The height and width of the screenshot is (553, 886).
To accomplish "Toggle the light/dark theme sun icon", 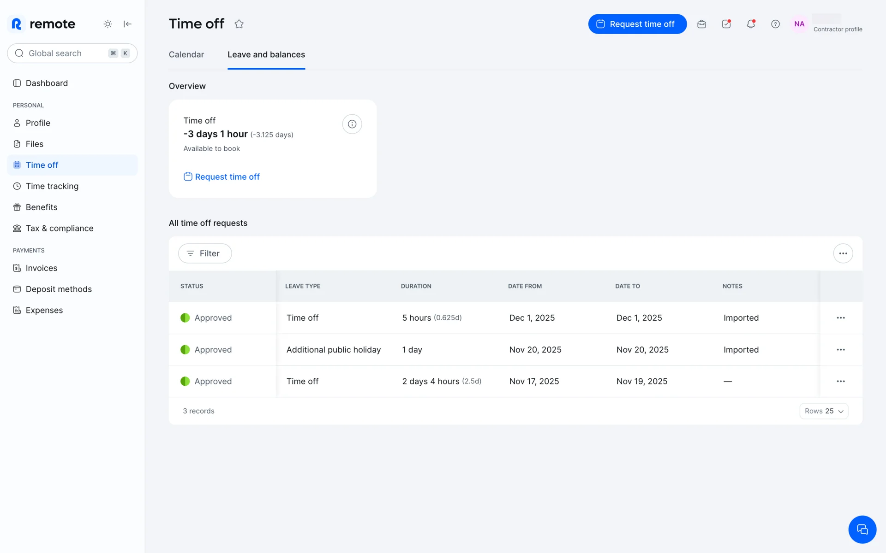I will click(x=108, y=24).
